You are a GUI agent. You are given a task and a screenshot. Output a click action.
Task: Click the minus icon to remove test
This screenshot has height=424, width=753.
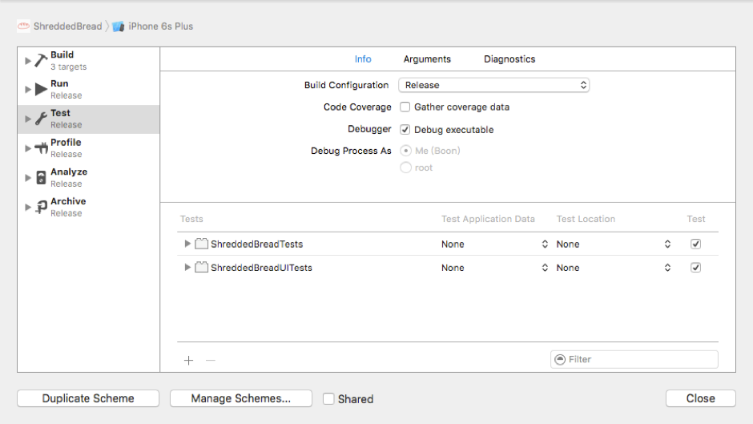coord(211,360)
